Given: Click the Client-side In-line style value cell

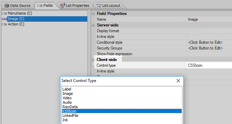Looking at the screenshot, I should (209, 71).
